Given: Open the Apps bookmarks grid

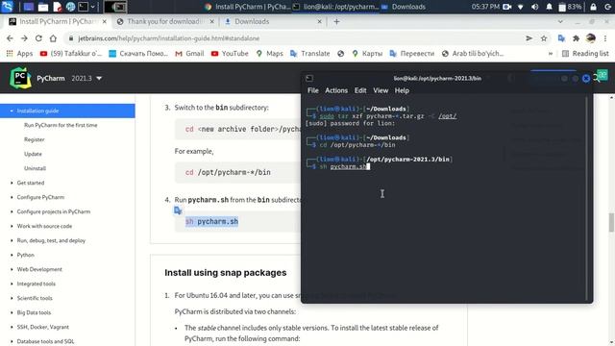Looking at the screenshot, I should 19,54.
